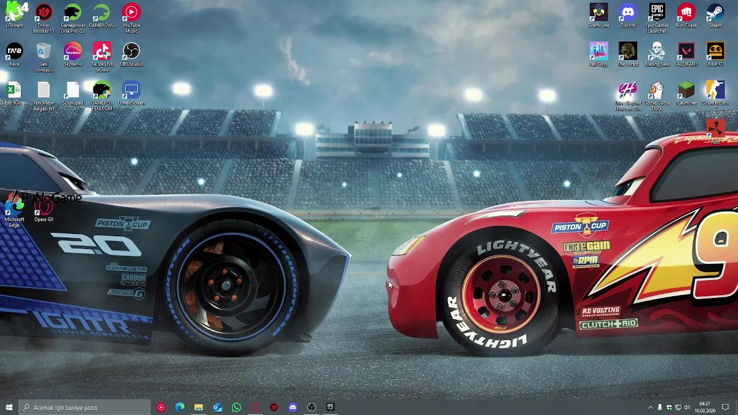Open File Explorer from taskbar

coord(198,408)
